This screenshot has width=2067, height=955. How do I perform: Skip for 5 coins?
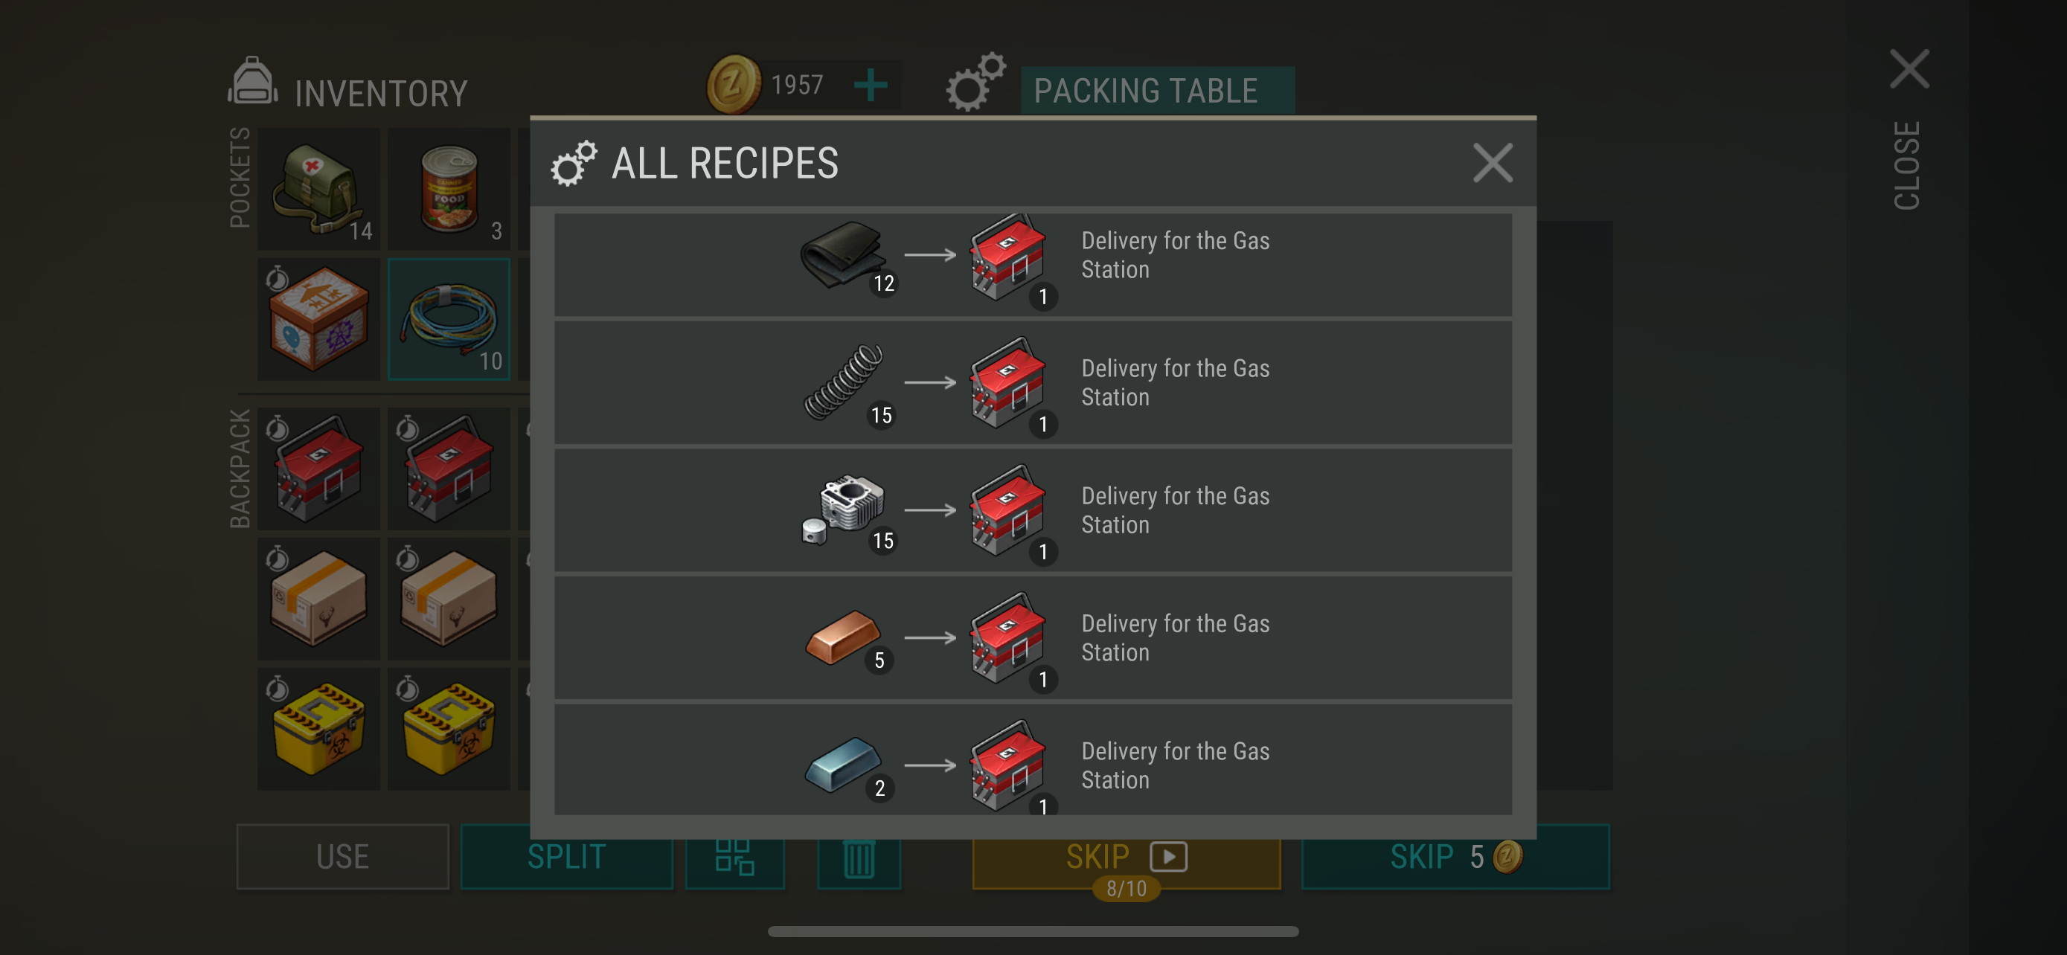(x=1455, y=856)
